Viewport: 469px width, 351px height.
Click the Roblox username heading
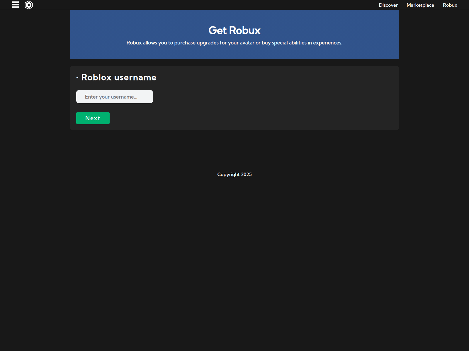[119, 77]
